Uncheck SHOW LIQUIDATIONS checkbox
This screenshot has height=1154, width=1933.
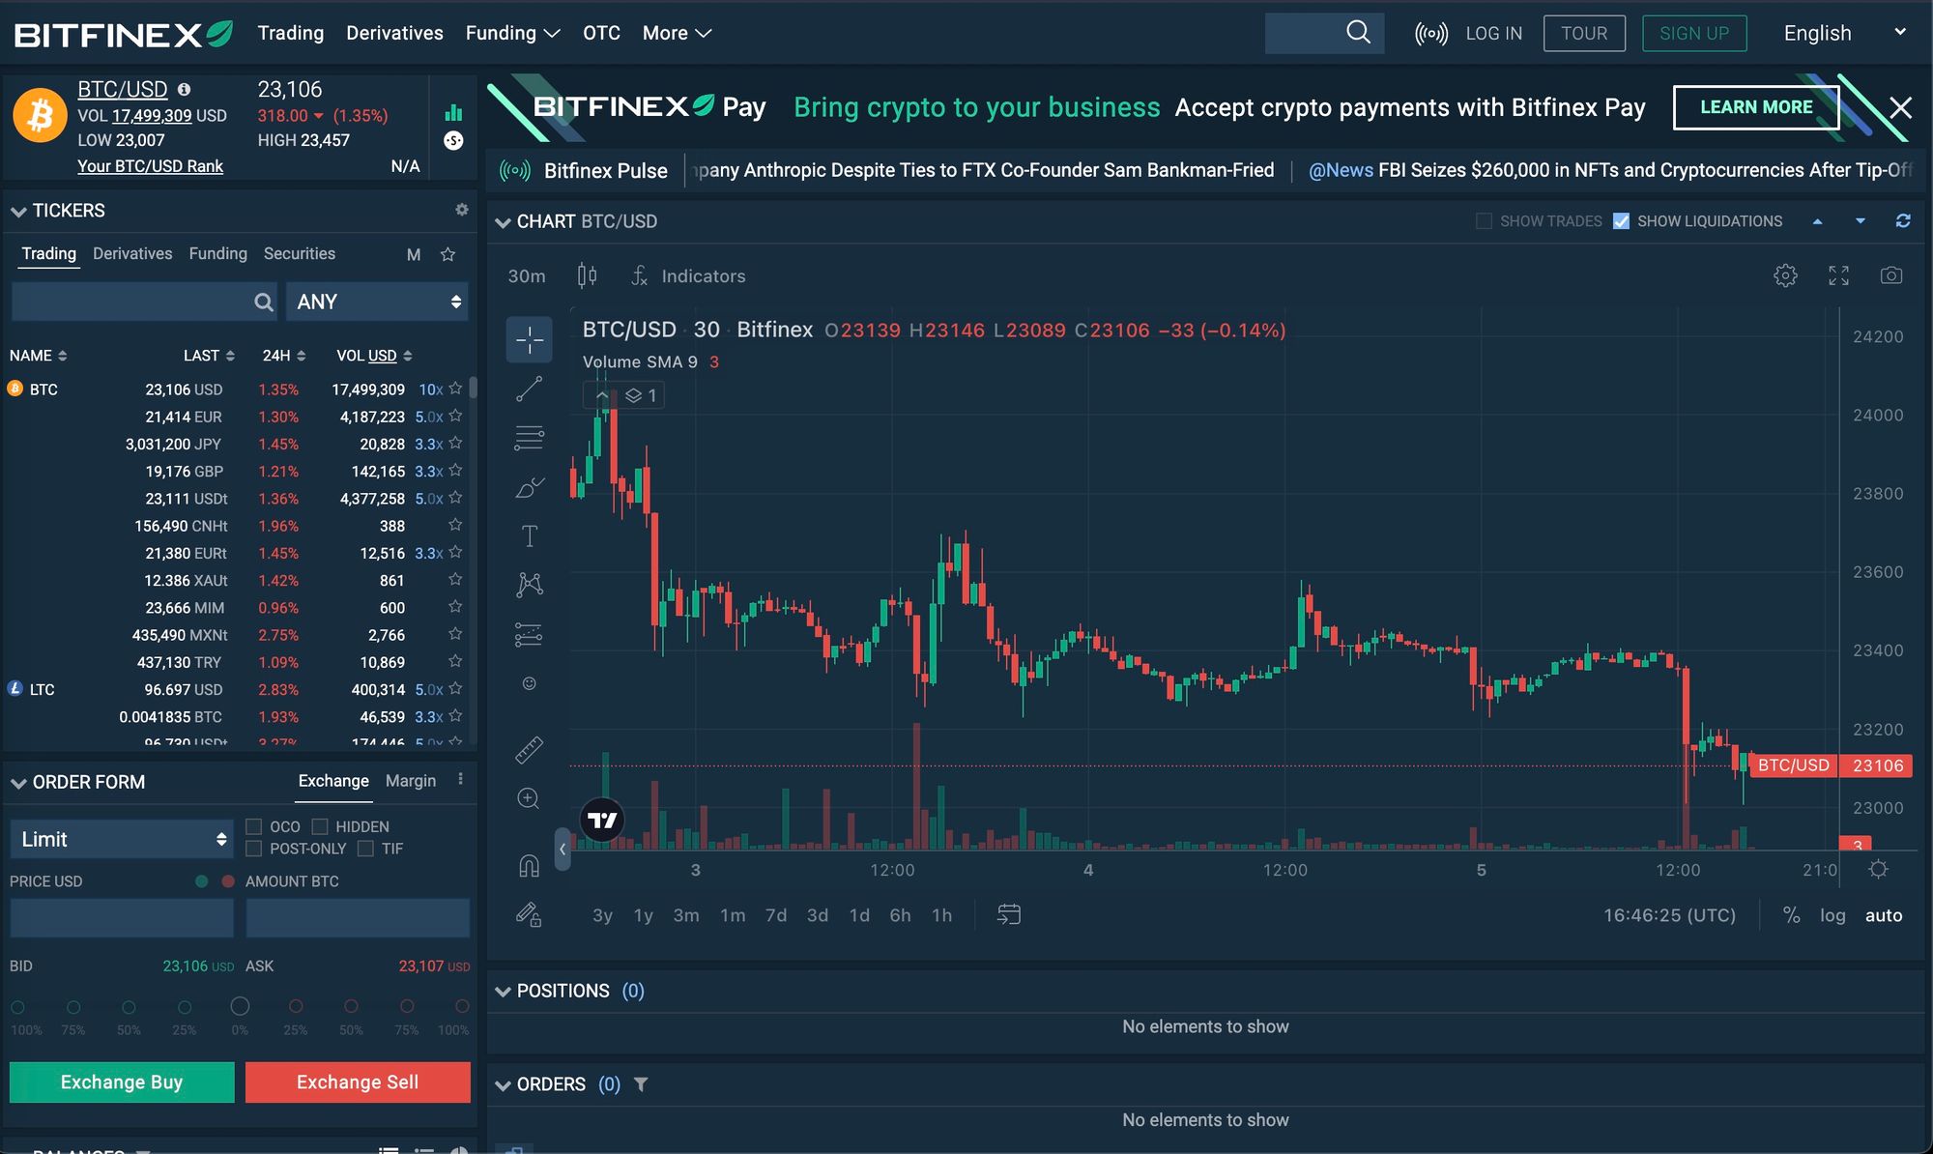coord(1621,221)
